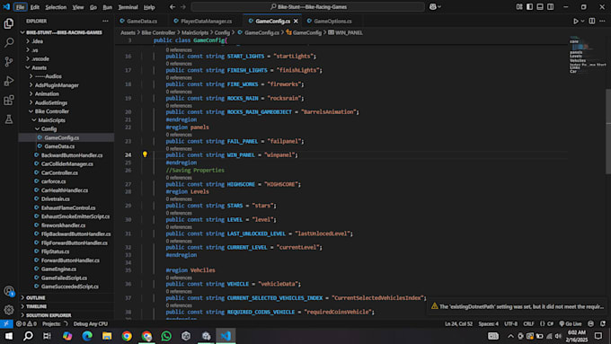Image resolution: width=611 pixels, height=344 pixels.
Task: Open WhatsApp from the taskbar
Action: [x=166, y=336]
